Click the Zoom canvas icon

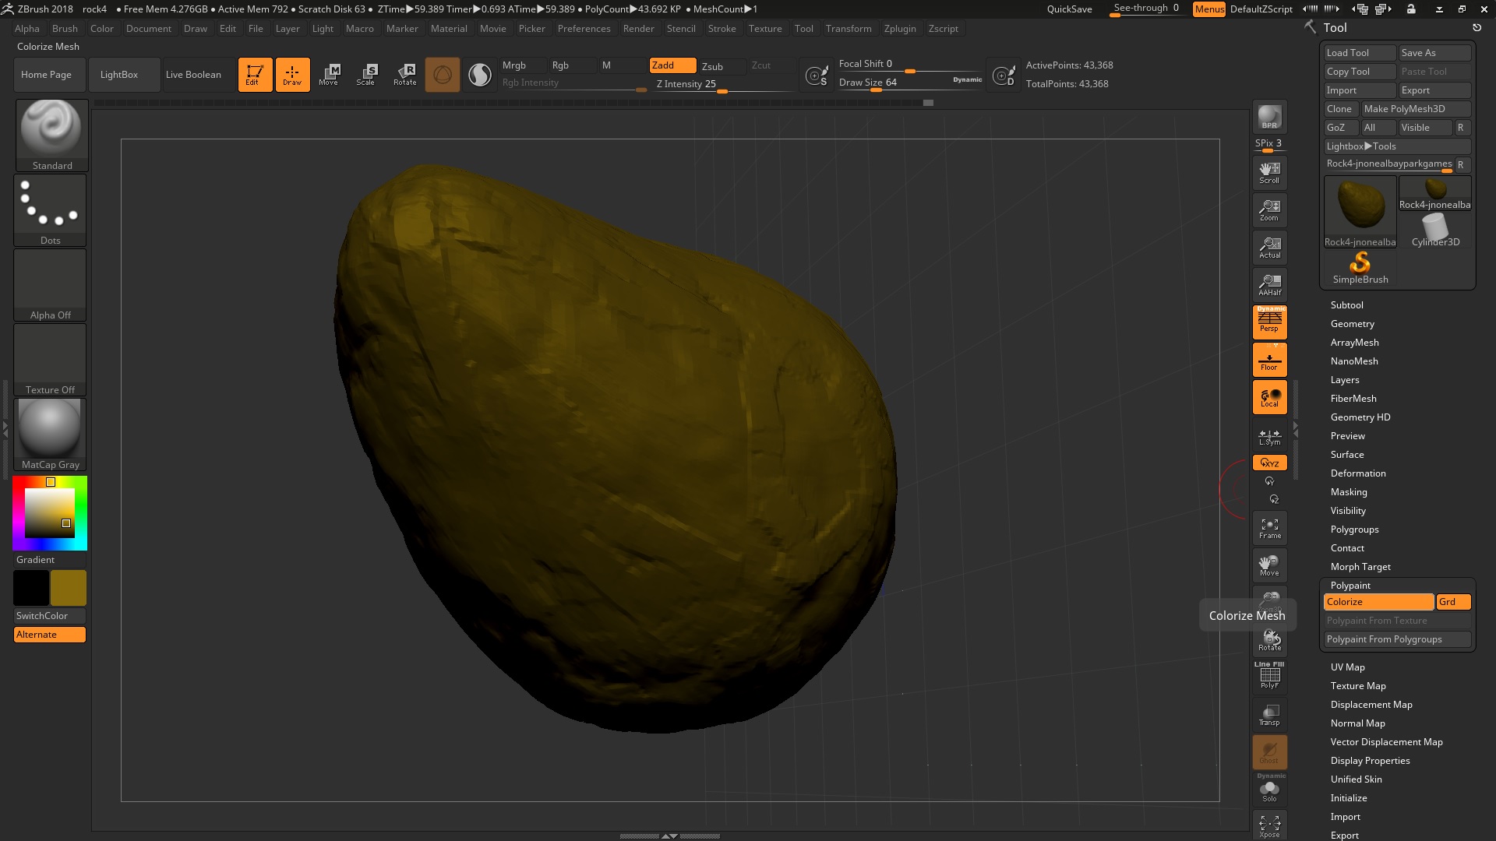[x=1269, y=210]
